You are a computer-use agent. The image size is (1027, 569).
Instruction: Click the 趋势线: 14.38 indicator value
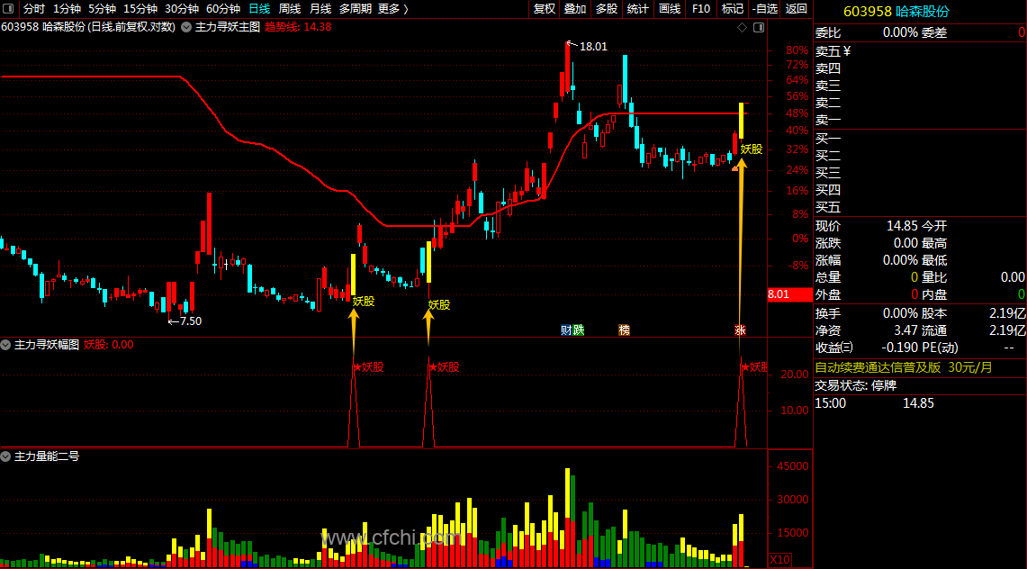coord(298,27)
